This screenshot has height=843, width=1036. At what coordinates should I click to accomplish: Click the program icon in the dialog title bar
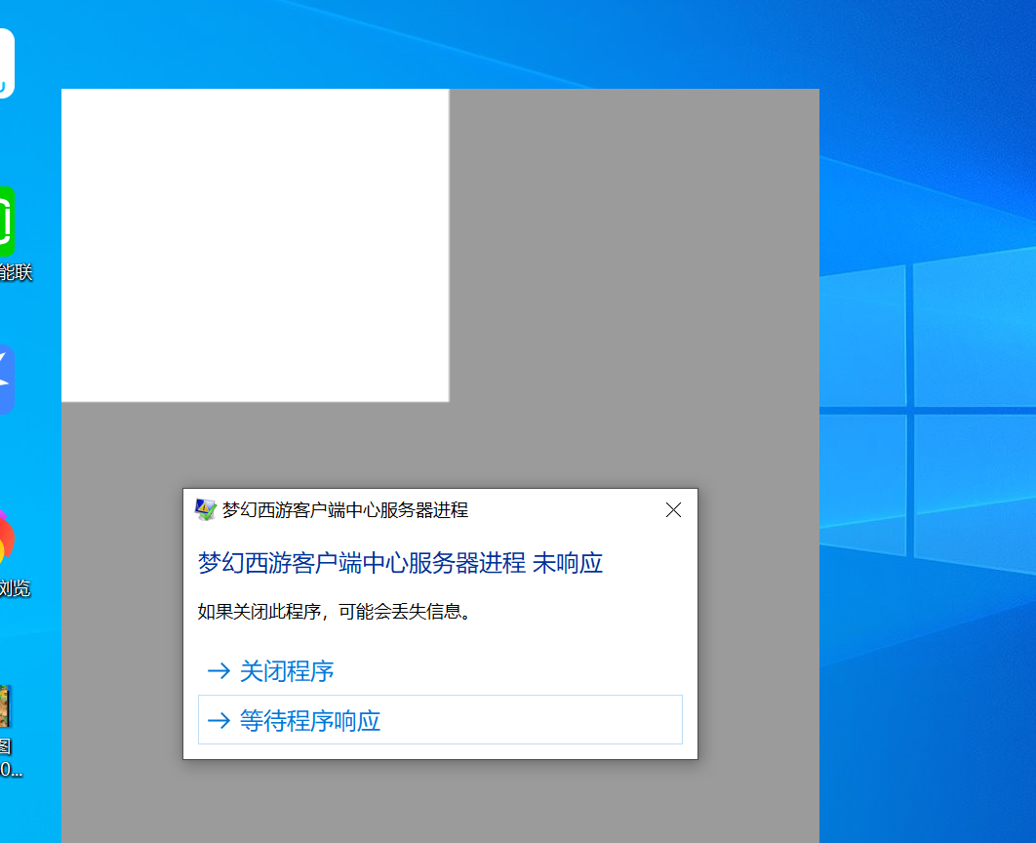pyautogui.click(x=206, y=510)
